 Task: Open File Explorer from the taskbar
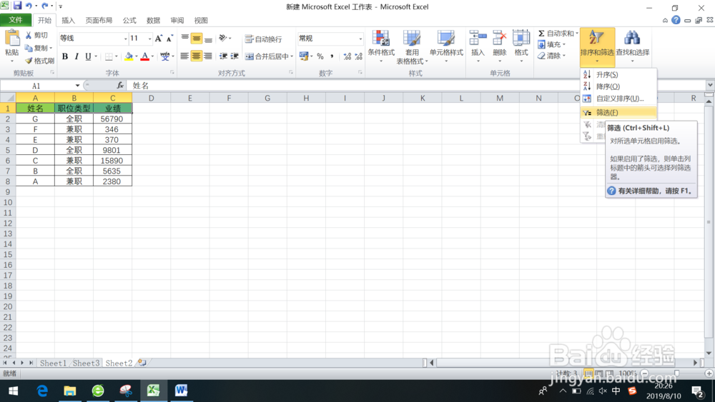pyautogui.click(x=70, y=391)
